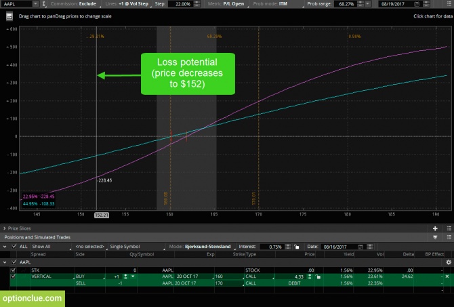Click the Spread column header
The width and height of the screenshot is (454, 307).
[x=38, y=254]
